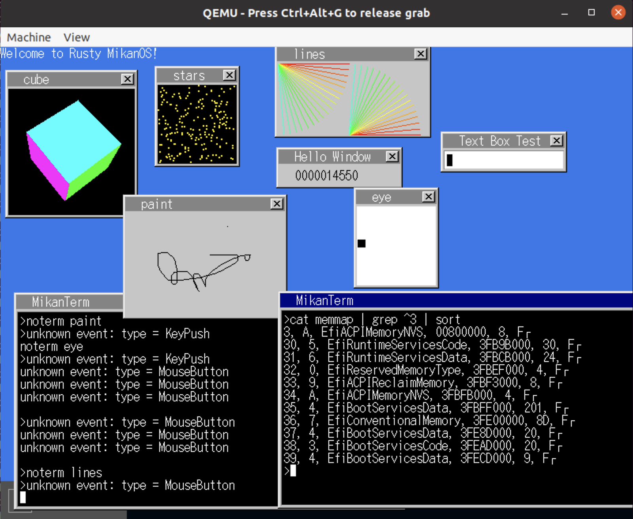The width and height of the screenshot is (633, 519).
Task: Close the Text Box Test window
Action: tap(556, 141)
